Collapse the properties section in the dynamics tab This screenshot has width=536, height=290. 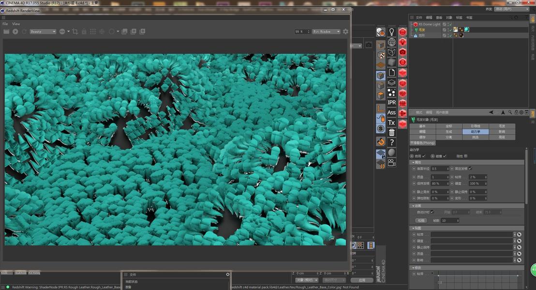point(413,162)
